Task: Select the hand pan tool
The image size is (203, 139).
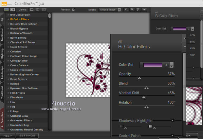Action: [138, 10]
